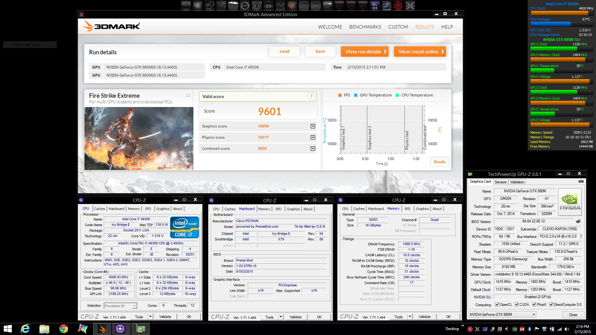
Task: Open the Sensors tab in GPU-Z
Action: tap(500, 182)
